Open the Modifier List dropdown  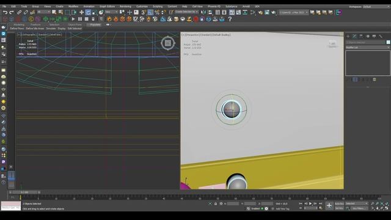pos(368,48)
